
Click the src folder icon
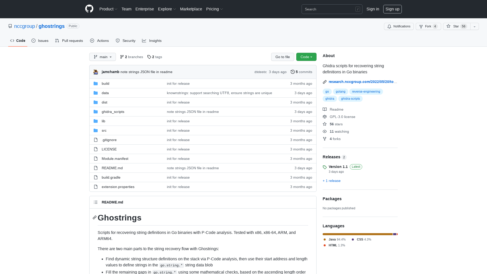pyautogui.click(x=96, y=130)
